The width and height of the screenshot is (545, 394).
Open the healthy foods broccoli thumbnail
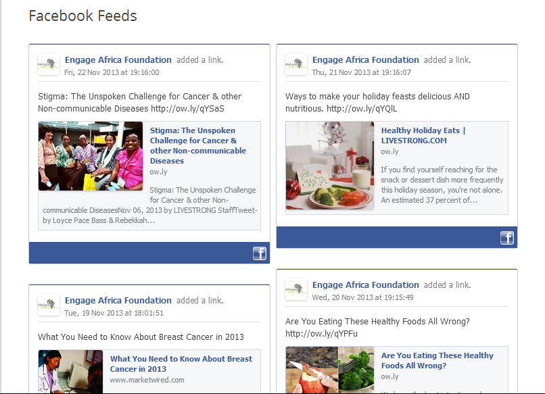pos(330,370)
